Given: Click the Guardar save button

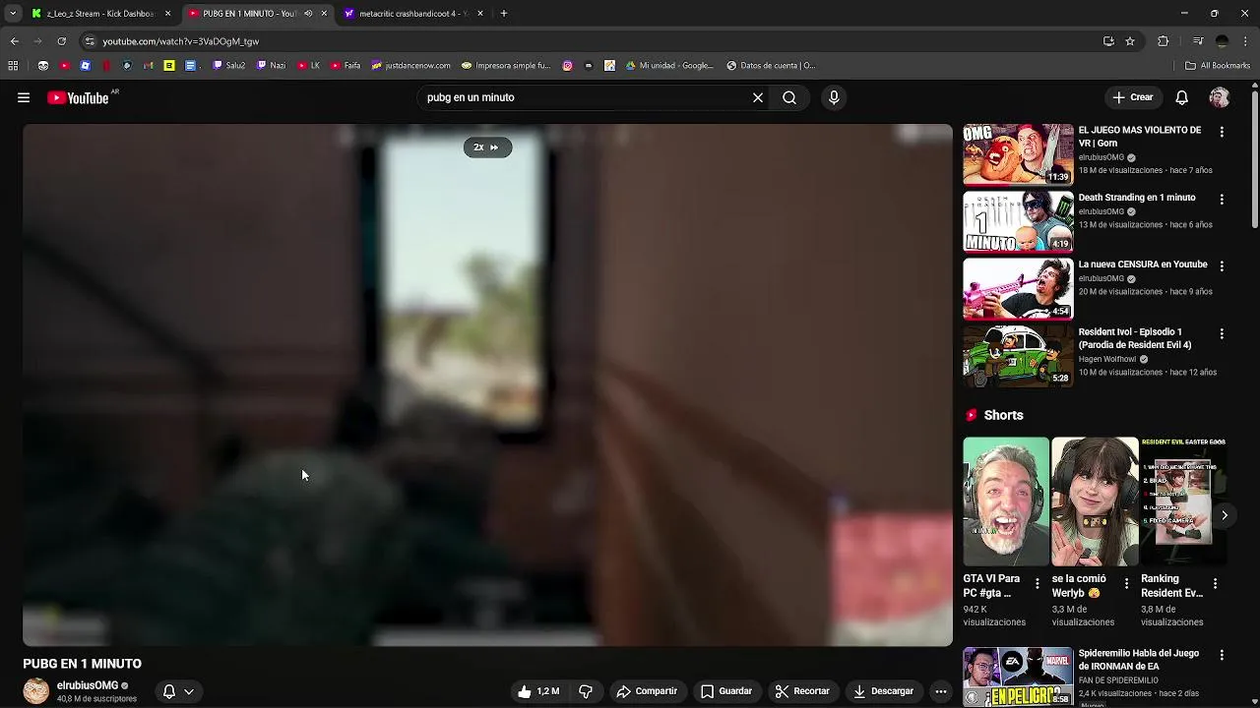Looking at the screenshot, I should (x=726, y=691).
